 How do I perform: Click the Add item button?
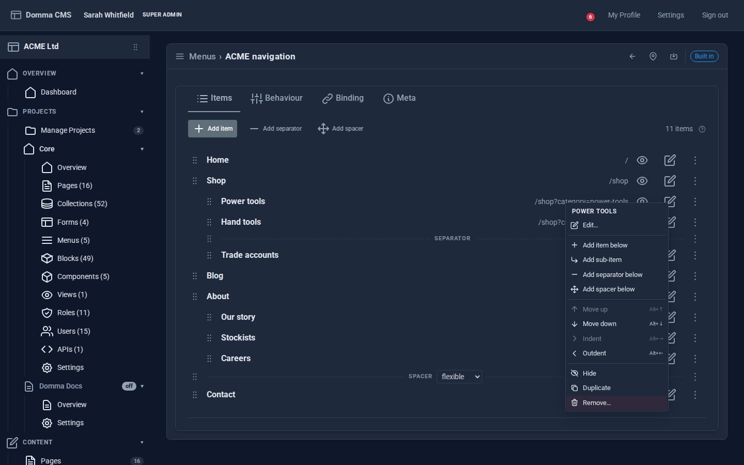(x=212, y=129)
